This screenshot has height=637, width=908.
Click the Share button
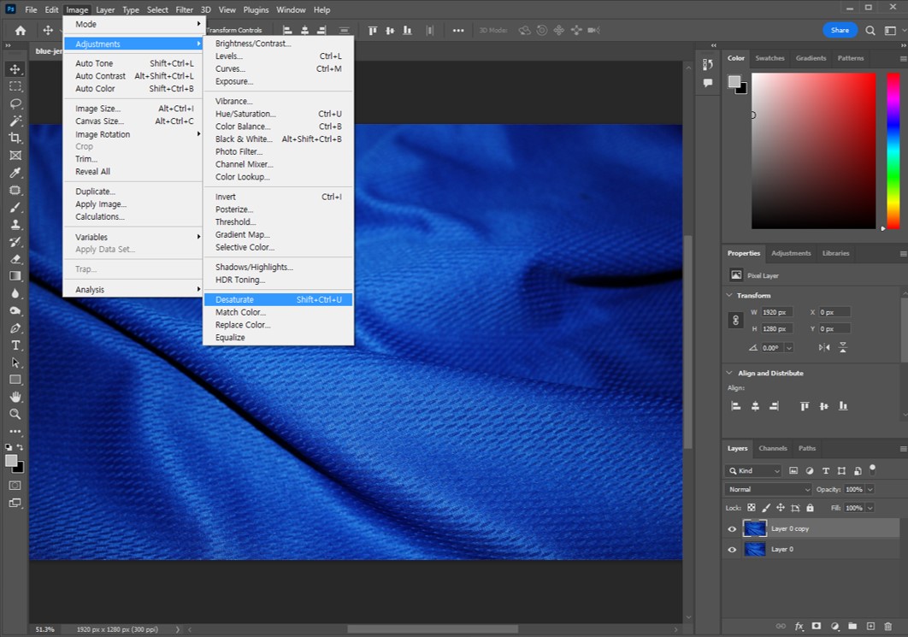point(840,30)
